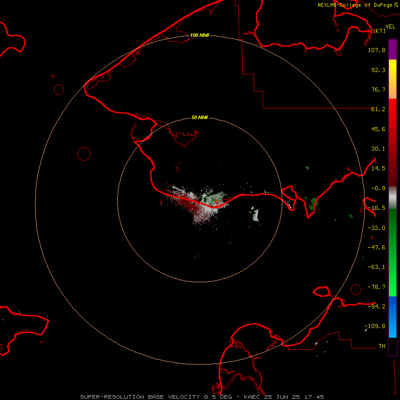
Task: Click the 61.2 value on the velocity scale
Action: point(378,109)
